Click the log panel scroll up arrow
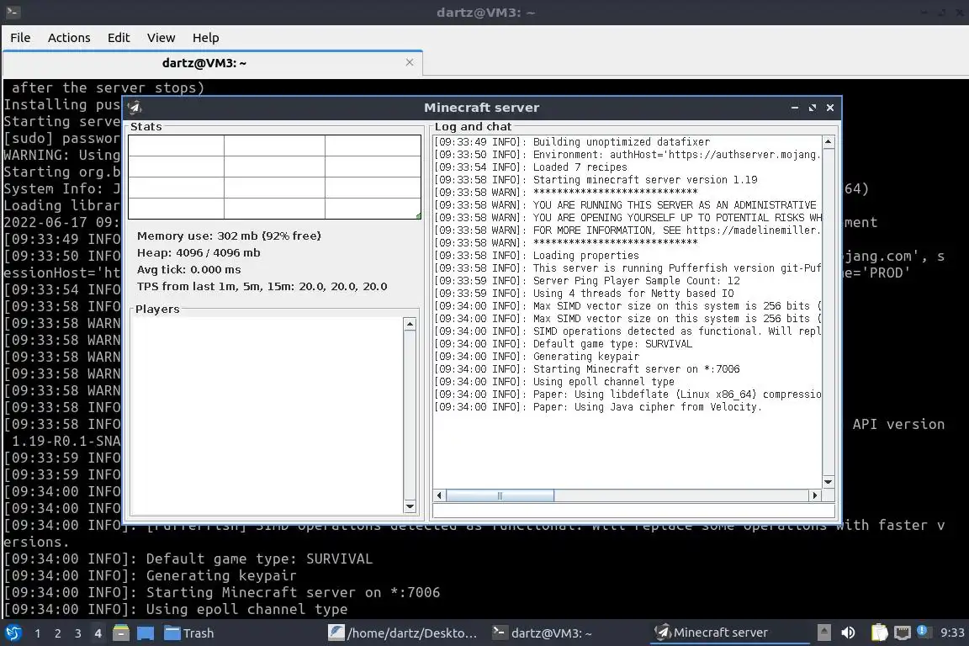This screenshot has width=969, height=646. (828, 142)
